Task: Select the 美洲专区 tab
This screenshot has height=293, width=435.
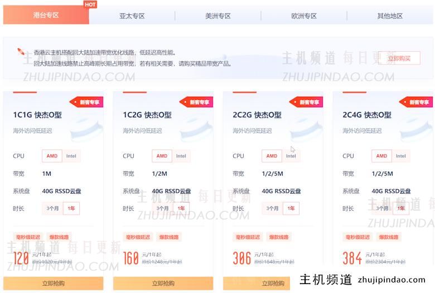Action: tap(217, 16)
